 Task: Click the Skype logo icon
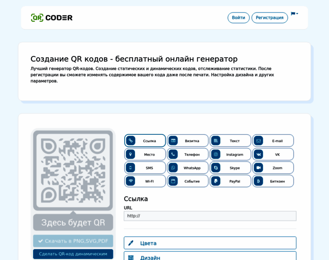pos(216,168)
